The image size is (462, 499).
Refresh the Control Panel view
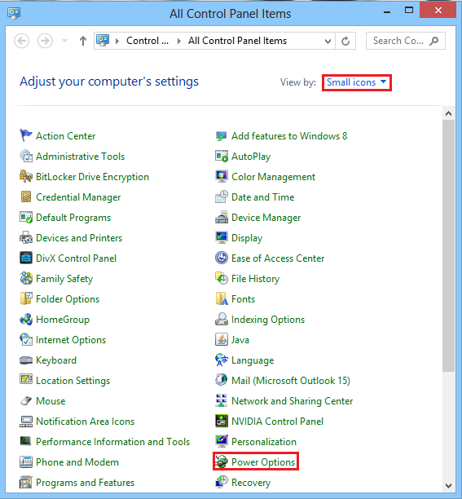345,41
